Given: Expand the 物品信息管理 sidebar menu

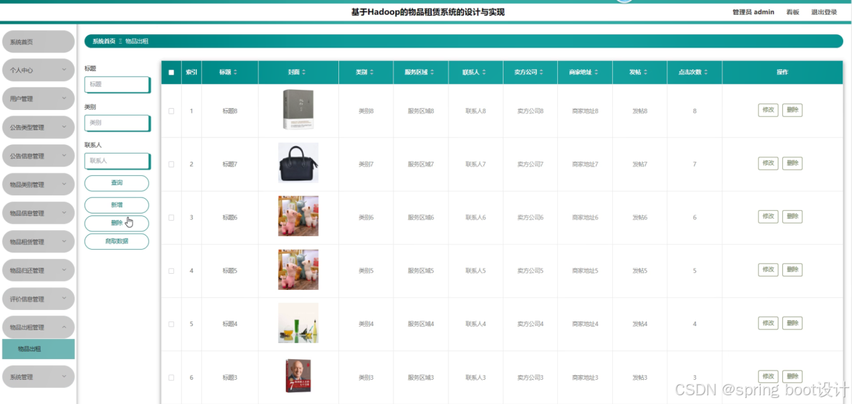Looking at the screenshot, I should click(x=38, y=213).
